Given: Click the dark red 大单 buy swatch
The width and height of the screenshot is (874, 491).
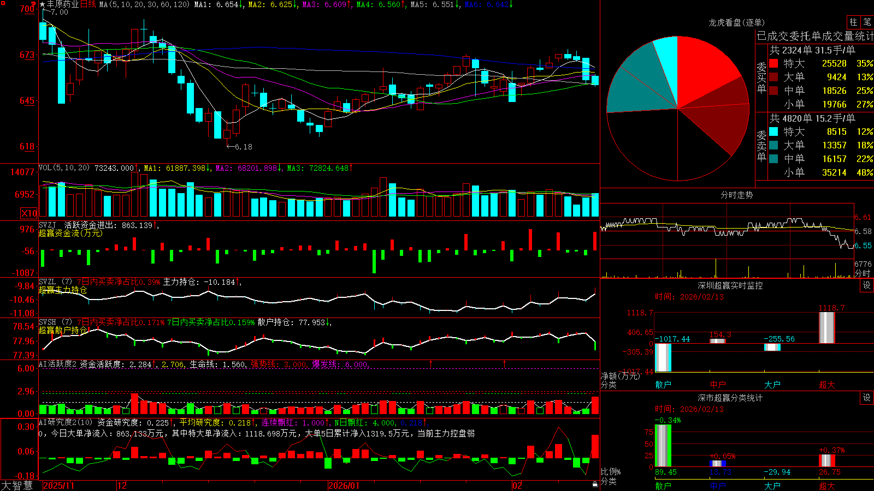Looking at the screenshot, I should click(x=773, y=77).
